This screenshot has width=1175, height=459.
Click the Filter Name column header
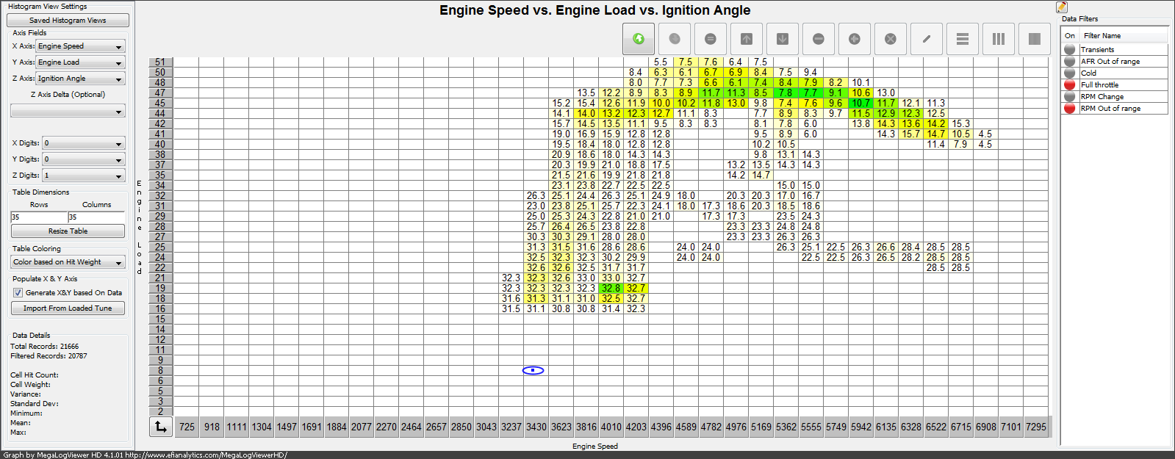click(x=1123, y=35)
